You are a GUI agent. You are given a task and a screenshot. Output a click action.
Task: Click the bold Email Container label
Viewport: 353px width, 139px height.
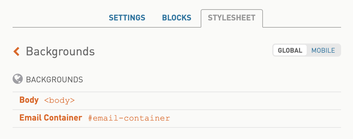[x=51, y=118]
